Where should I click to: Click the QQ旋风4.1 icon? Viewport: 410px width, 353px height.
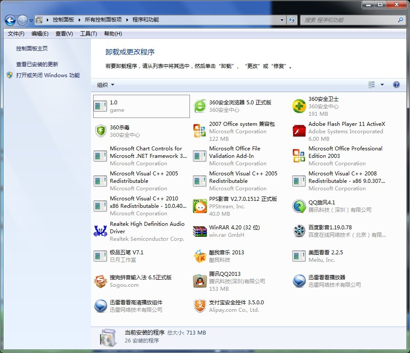coord(299,206)
